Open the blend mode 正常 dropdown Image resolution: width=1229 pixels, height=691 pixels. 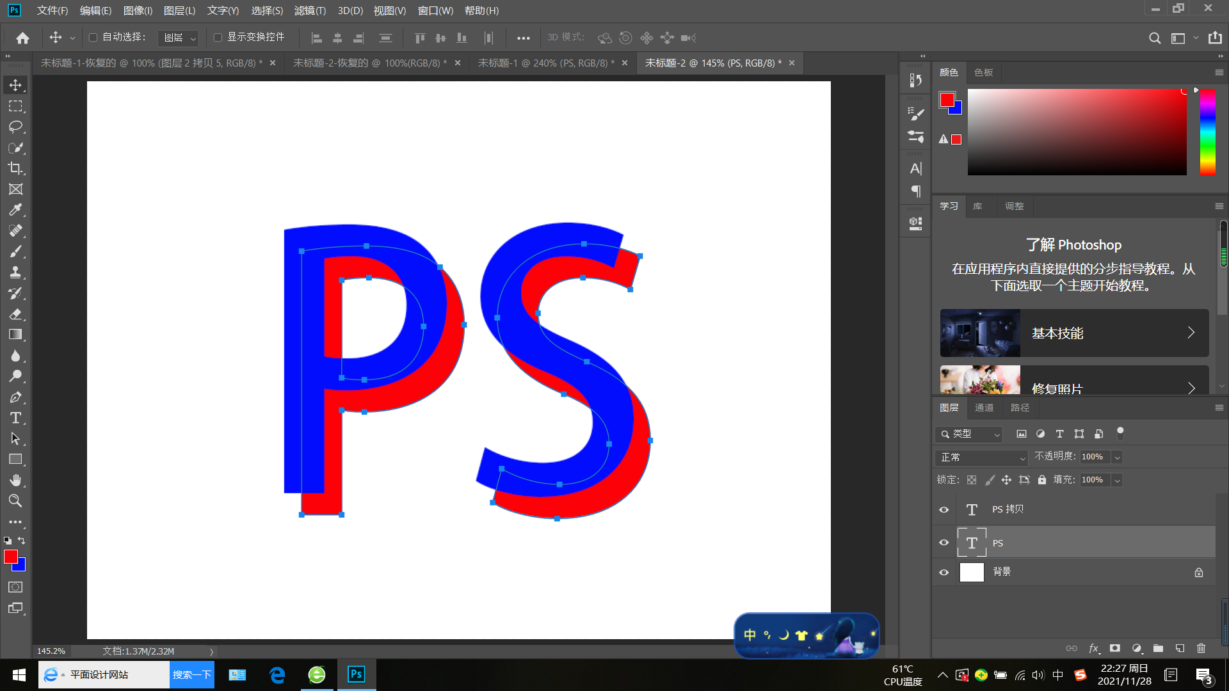coord(981,457)
